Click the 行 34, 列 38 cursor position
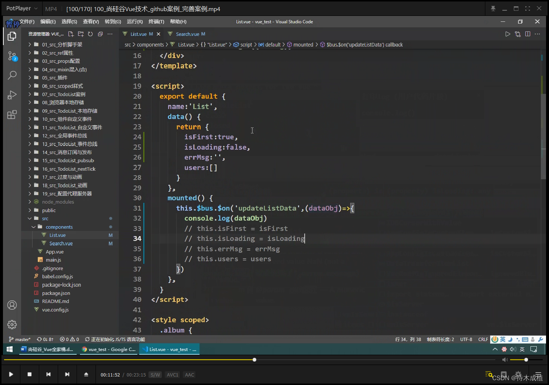 [x=408, y=339]
